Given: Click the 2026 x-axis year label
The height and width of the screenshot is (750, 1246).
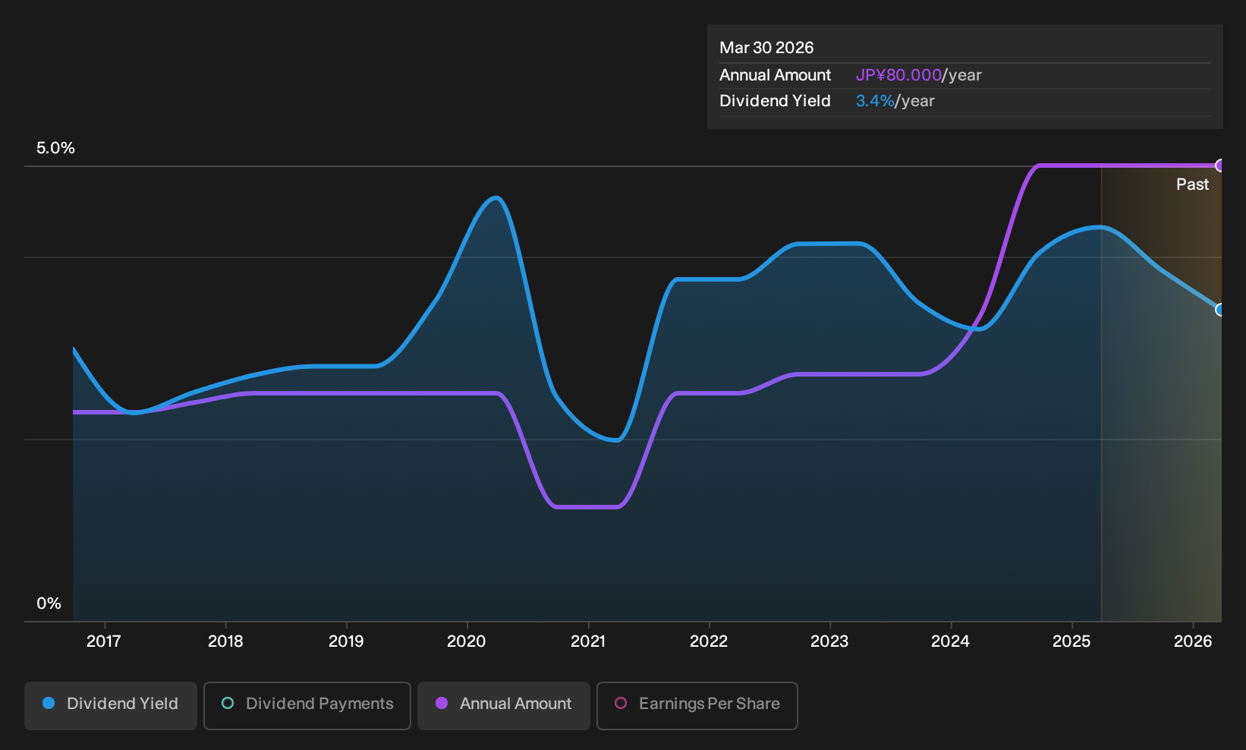Looking at the screenshot, I should coord(1193,641).
